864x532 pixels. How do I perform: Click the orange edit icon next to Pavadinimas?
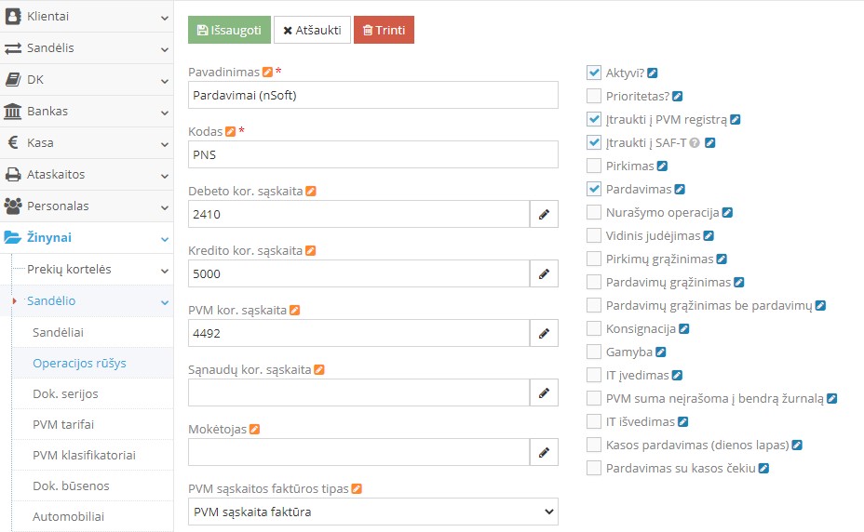click(268, 72)
